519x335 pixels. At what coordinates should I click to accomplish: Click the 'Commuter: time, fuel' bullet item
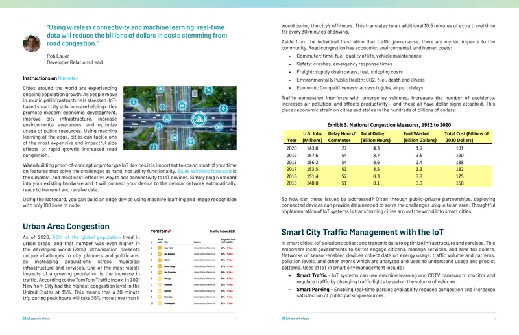click(x=359, y=56)
